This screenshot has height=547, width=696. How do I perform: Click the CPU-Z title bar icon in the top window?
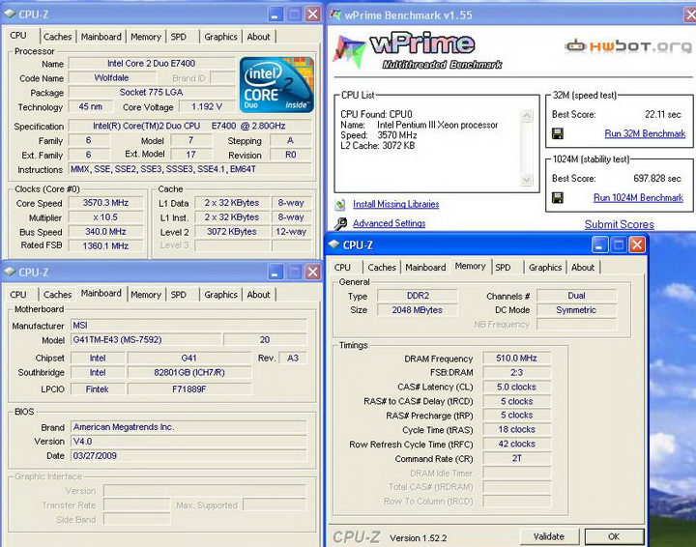tap(10, 14)
